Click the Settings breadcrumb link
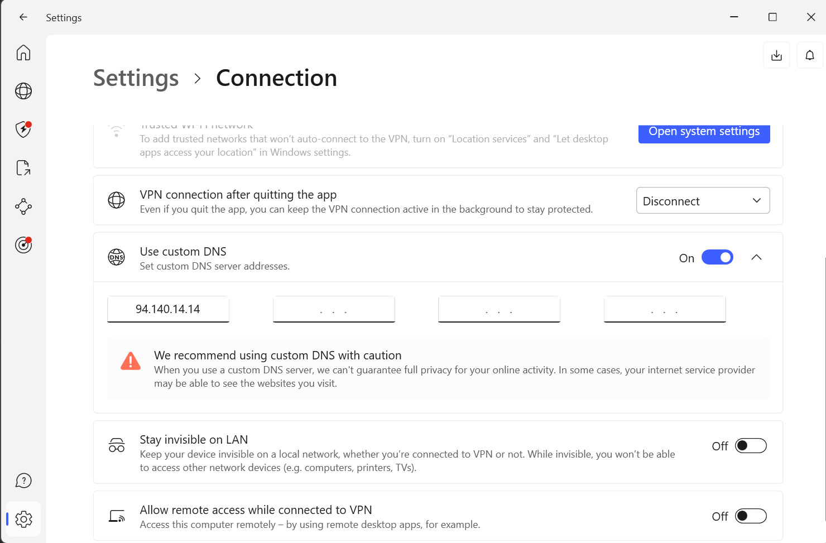 (136, 78)
